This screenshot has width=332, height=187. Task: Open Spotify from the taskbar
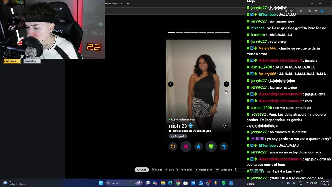pos(224,183)
